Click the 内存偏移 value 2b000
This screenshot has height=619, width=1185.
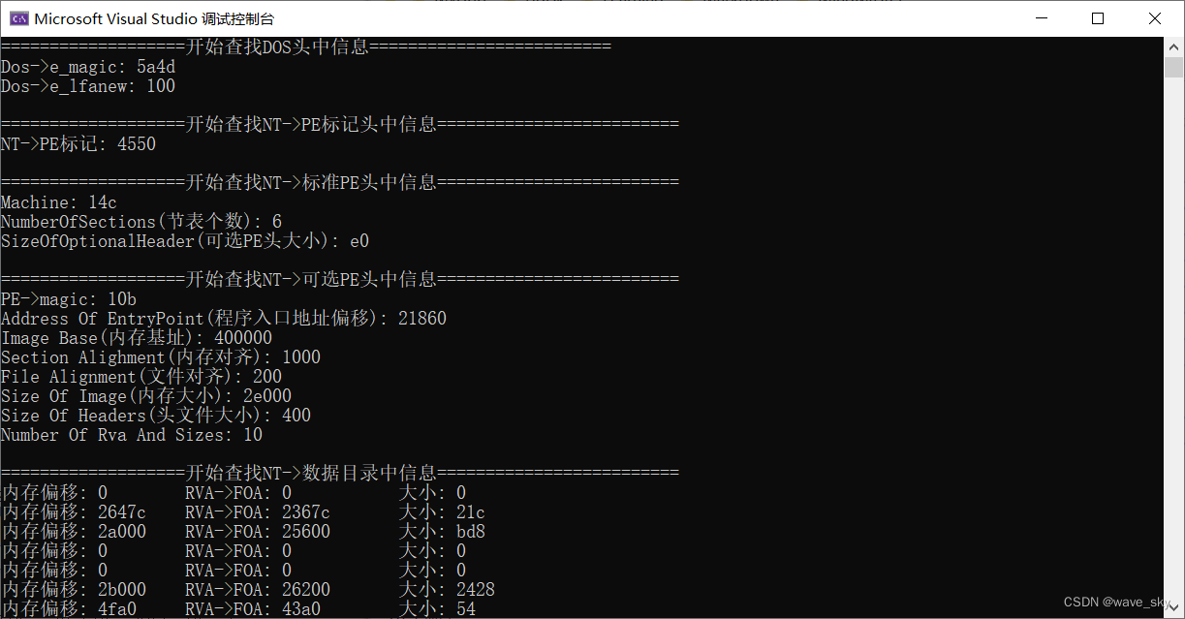tap(122, 590)
